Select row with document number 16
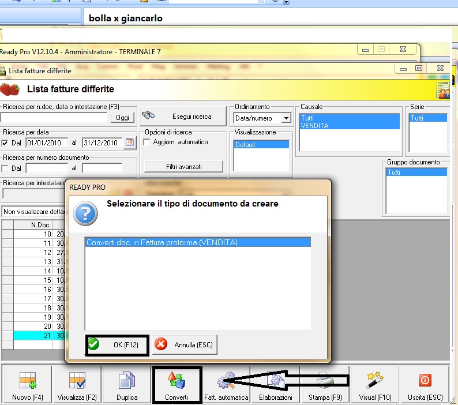 tap(33, 289)
